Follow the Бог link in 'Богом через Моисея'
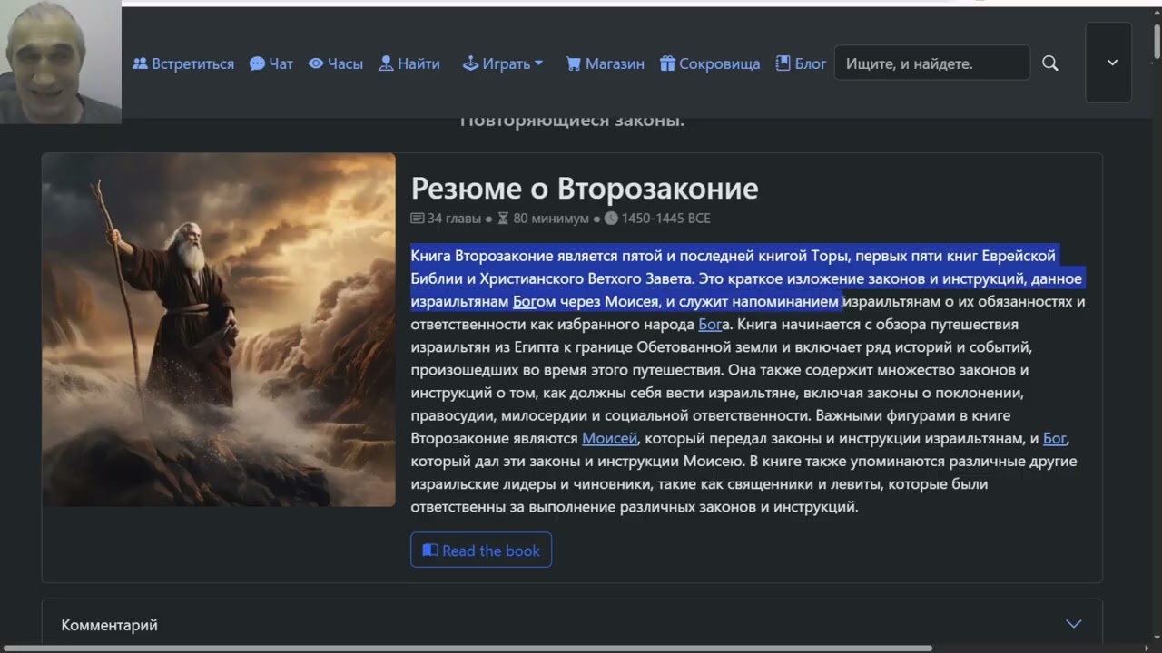This screenshot has width=1162, height=653. pos(524,301)
